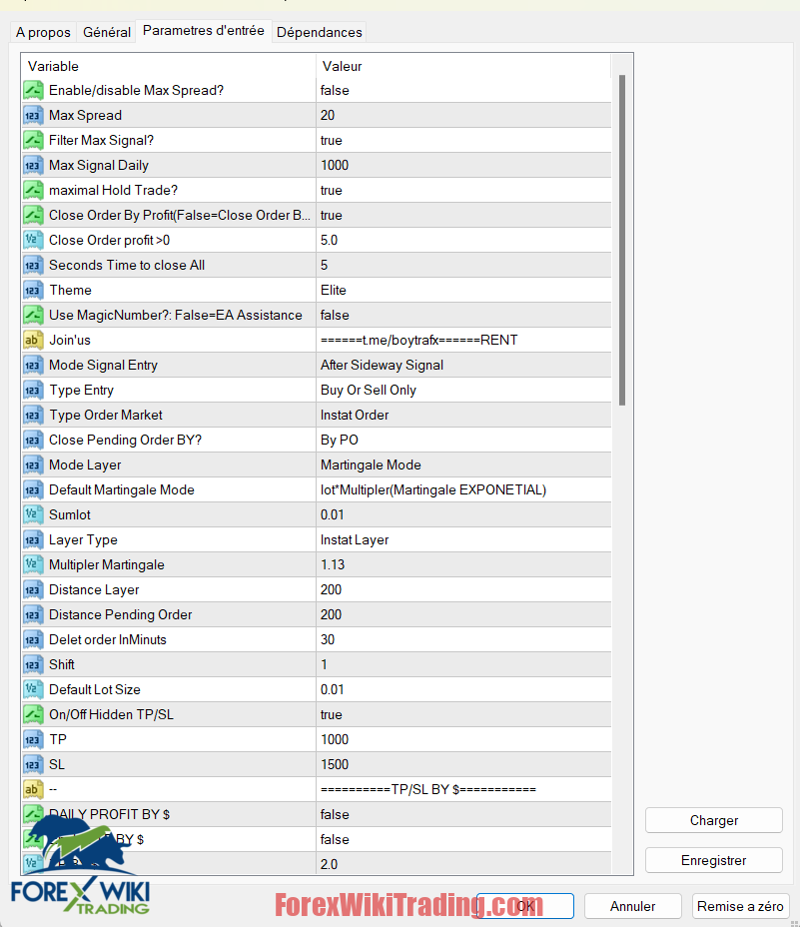
Task: Click the decimal icon beside Close Order profit
Action: [x=32, y=240]
